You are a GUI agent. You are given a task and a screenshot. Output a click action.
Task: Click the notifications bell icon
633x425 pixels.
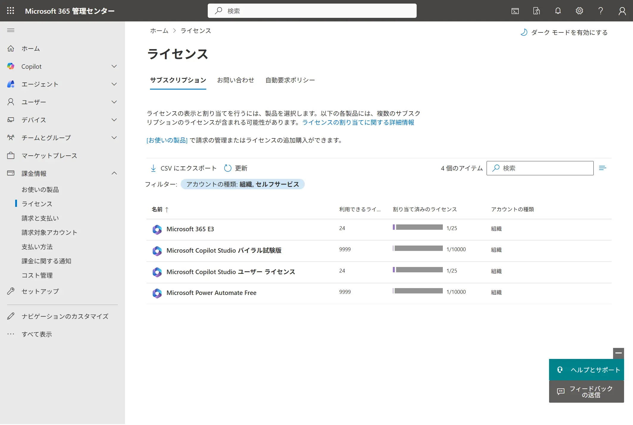pyautogui.click(x=558, y=11)
